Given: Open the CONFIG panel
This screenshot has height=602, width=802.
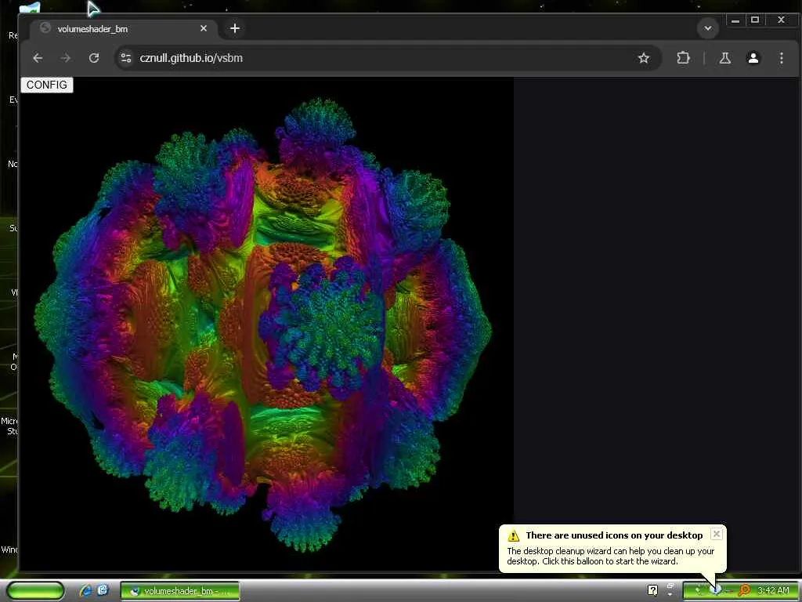Looking at the screenshot, I should tap(46, 85).
